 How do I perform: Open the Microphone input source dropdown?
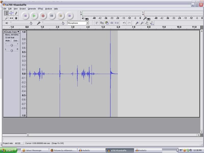[87, 23]
